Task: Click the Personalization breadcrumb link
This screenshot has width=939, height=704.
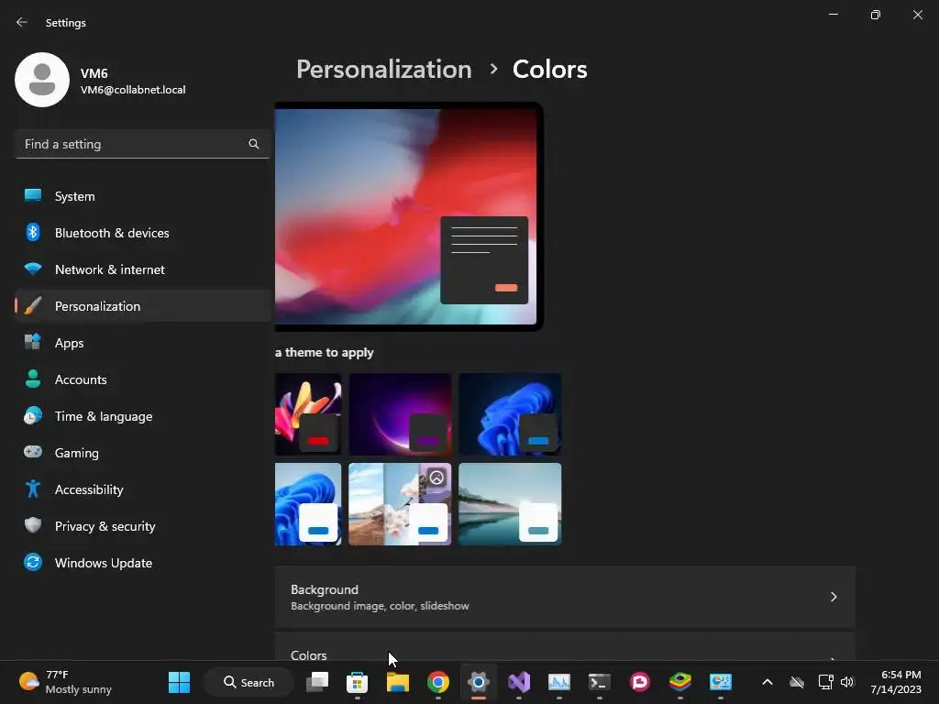Action: point(384,70)
